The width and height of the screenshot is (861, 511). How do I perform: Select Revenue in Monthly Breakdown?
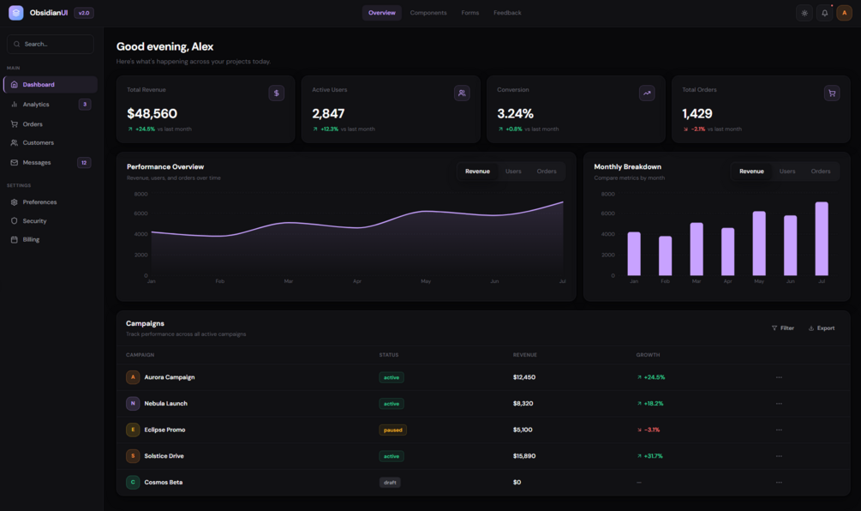(751, 171)
